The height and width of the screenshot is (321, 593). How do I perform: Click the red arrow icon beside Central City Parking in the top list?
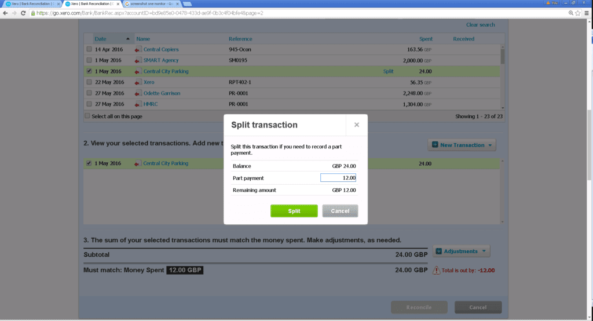coord(138,71)
